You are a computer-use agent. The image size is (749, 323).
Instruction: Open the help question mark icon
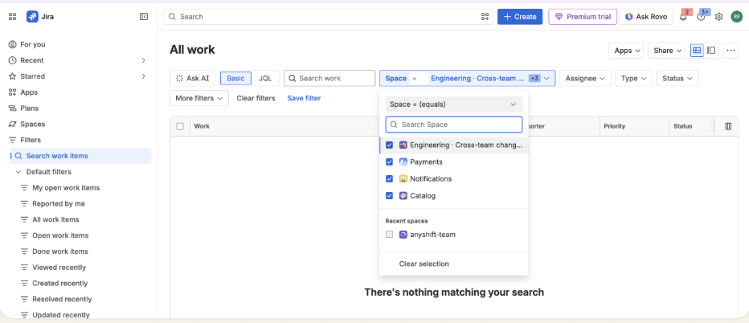point(701,17)
